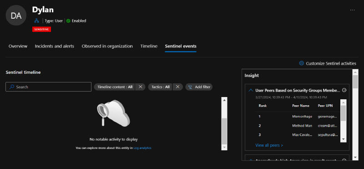Click the Customize Sentinel activities gear icon

tap(301, 63)
